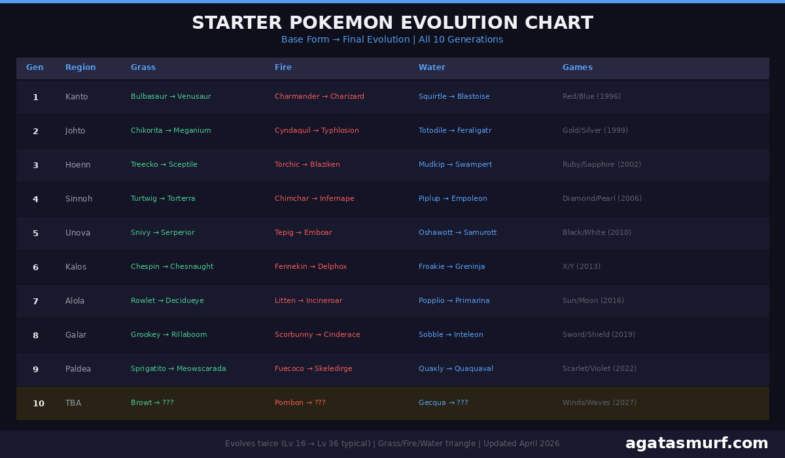This screenshot has width=785, height=458.
Task: Select the Chikorita → Meganium cell
Action: pyautogui.click(x=171, y=131)
